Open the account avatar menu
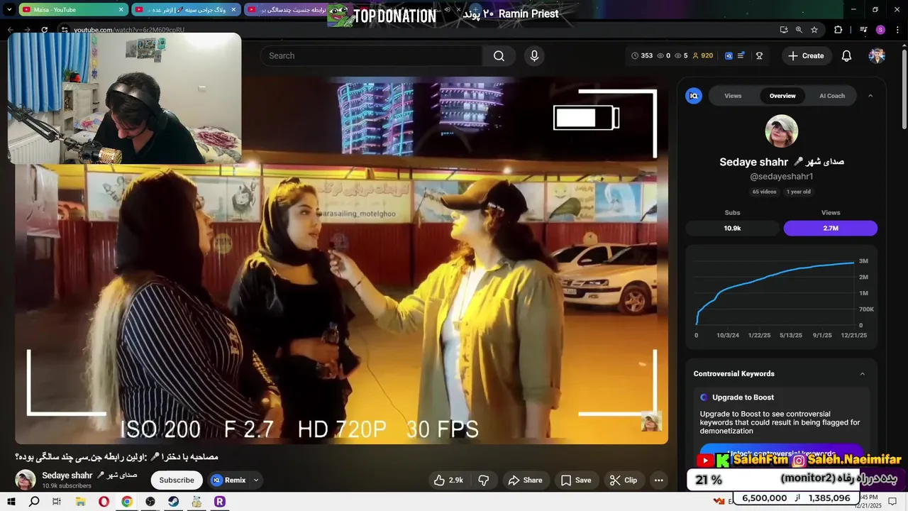This screenshot has height=511, width=908. (x=877, y=56)
